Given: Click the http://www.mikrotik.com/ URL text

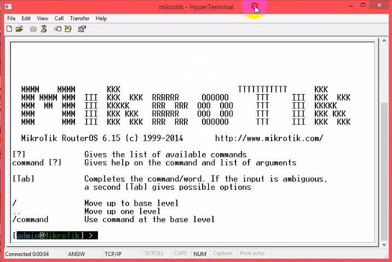Looking at the screenshot, I should 269,138.
